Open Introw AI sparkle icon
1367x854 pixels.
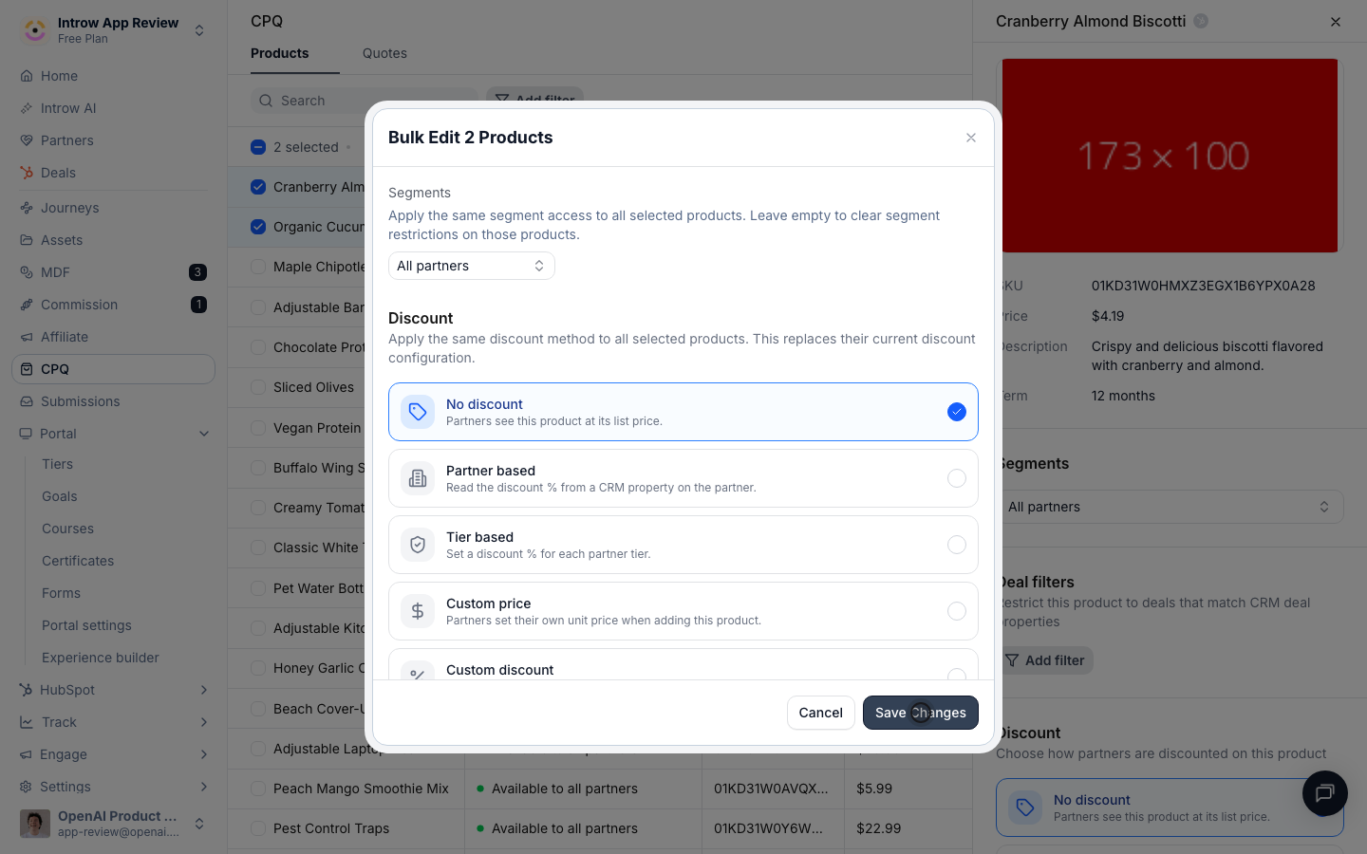coord(27,108)
